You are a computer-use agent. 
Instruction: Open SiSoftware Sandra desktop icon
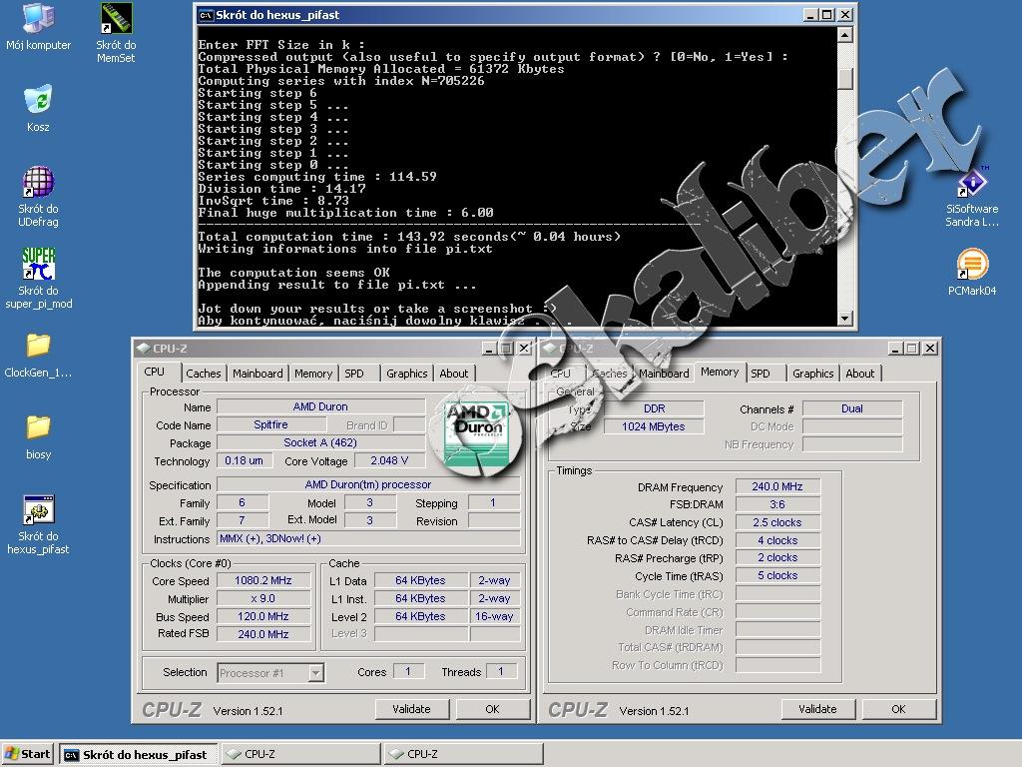point(972,196)
